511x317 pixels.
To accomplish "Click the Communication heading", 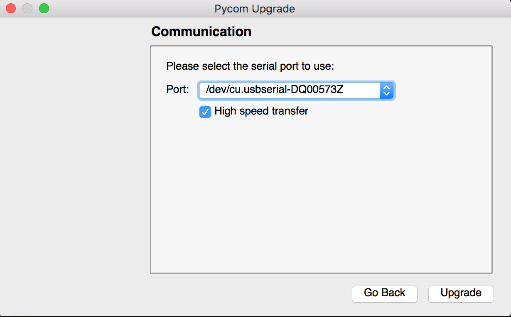I will tap(201, 32).
